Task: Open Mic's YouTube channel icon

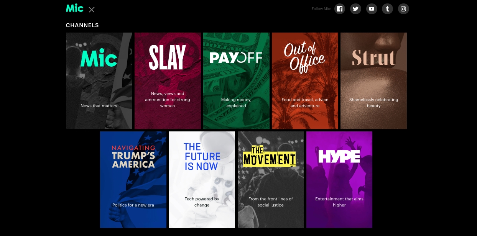Action: pyautogui.click(x=372, y=9)
